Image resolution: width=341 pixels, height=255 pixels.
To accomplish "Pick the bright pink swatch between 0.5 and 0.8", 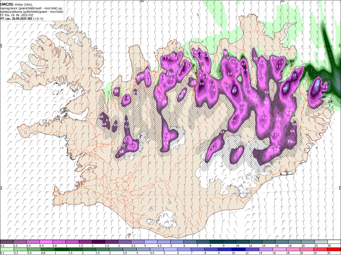I will [x=46, y=242].
